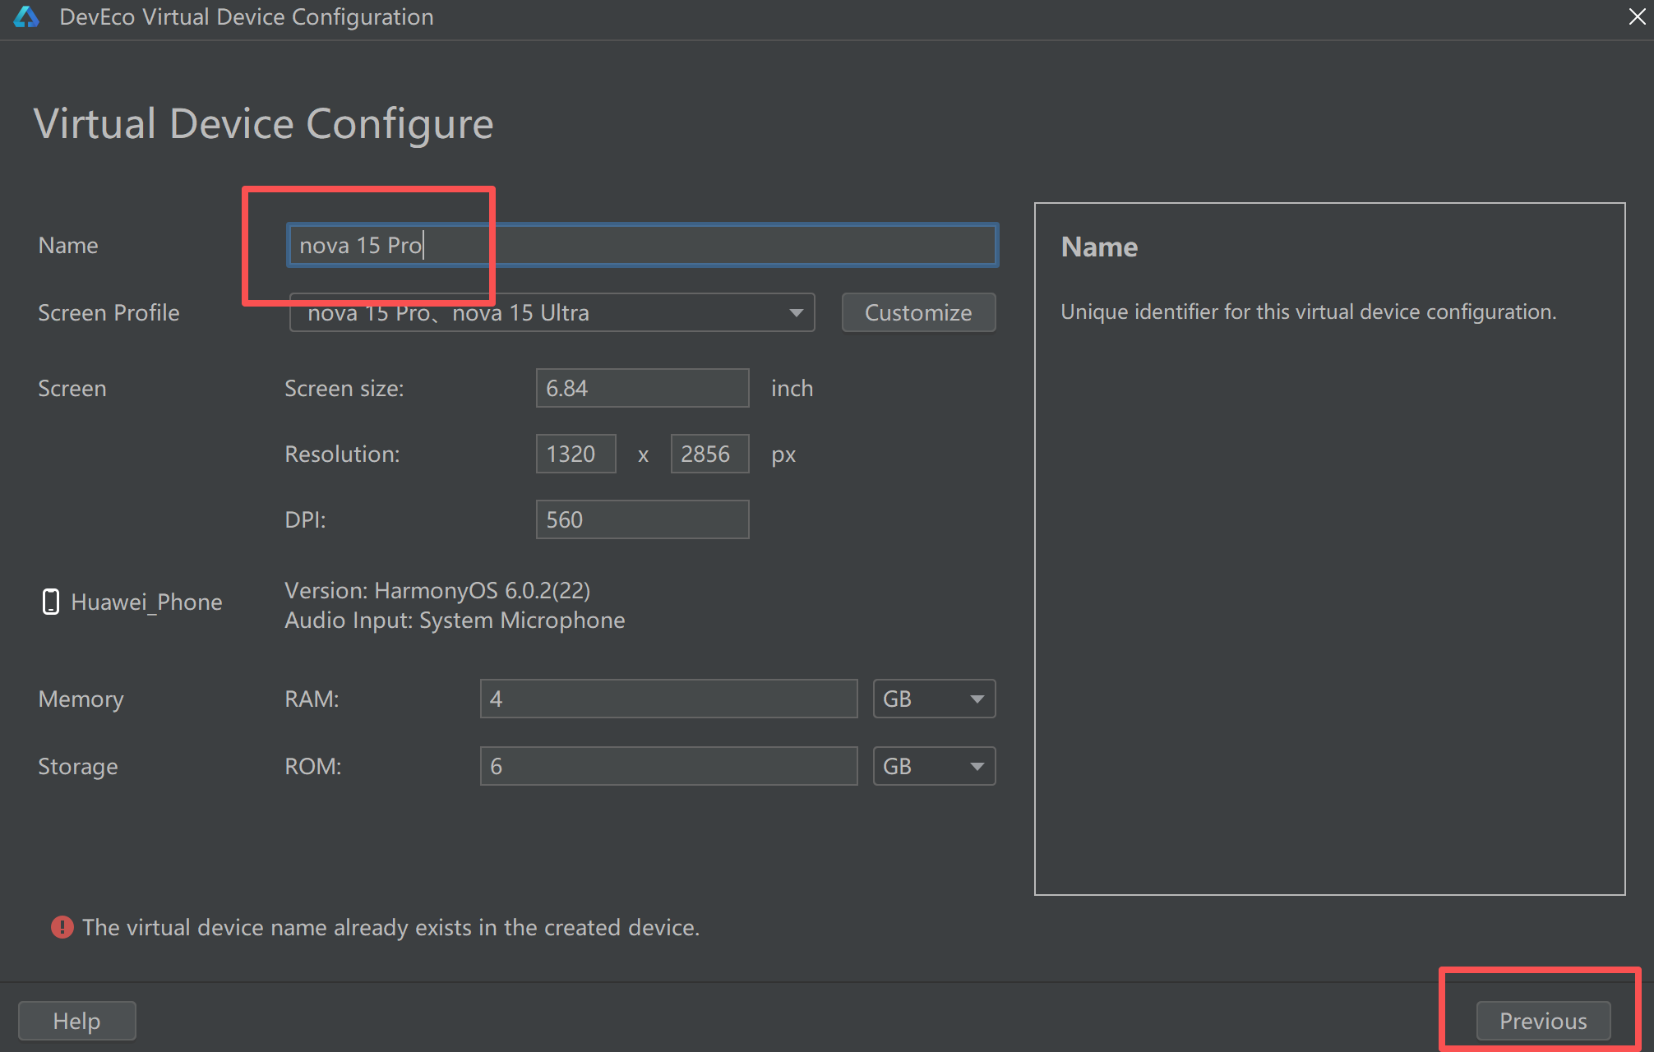Expand the ROM unit GB dropdown
Viewport: 1654px width, 1052px height.
coord(933,766)
